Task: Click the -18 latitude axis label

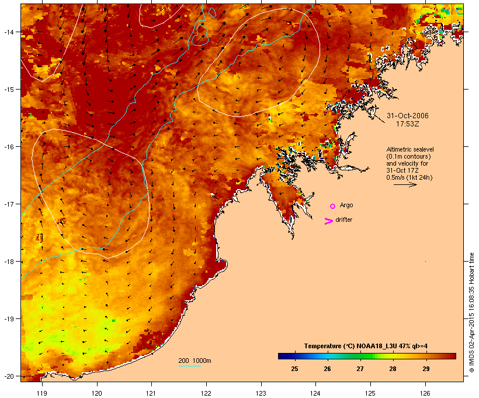Action: tap(9, 262)
